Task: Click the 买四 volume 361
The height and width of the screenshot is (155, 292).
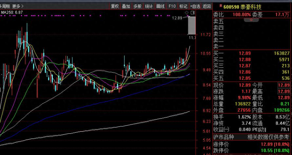Action: 286,72
